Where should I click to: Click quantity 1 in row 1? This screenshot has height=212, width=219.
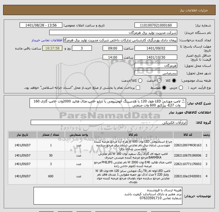51,145
